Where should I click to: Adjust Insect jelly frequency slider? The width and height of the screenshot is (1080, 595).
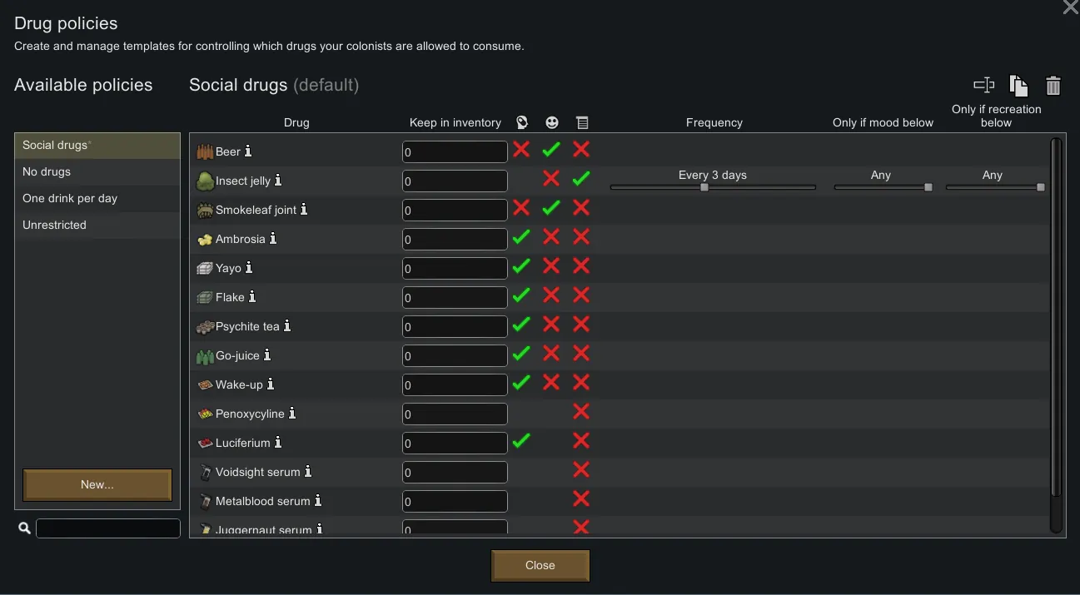704,187
